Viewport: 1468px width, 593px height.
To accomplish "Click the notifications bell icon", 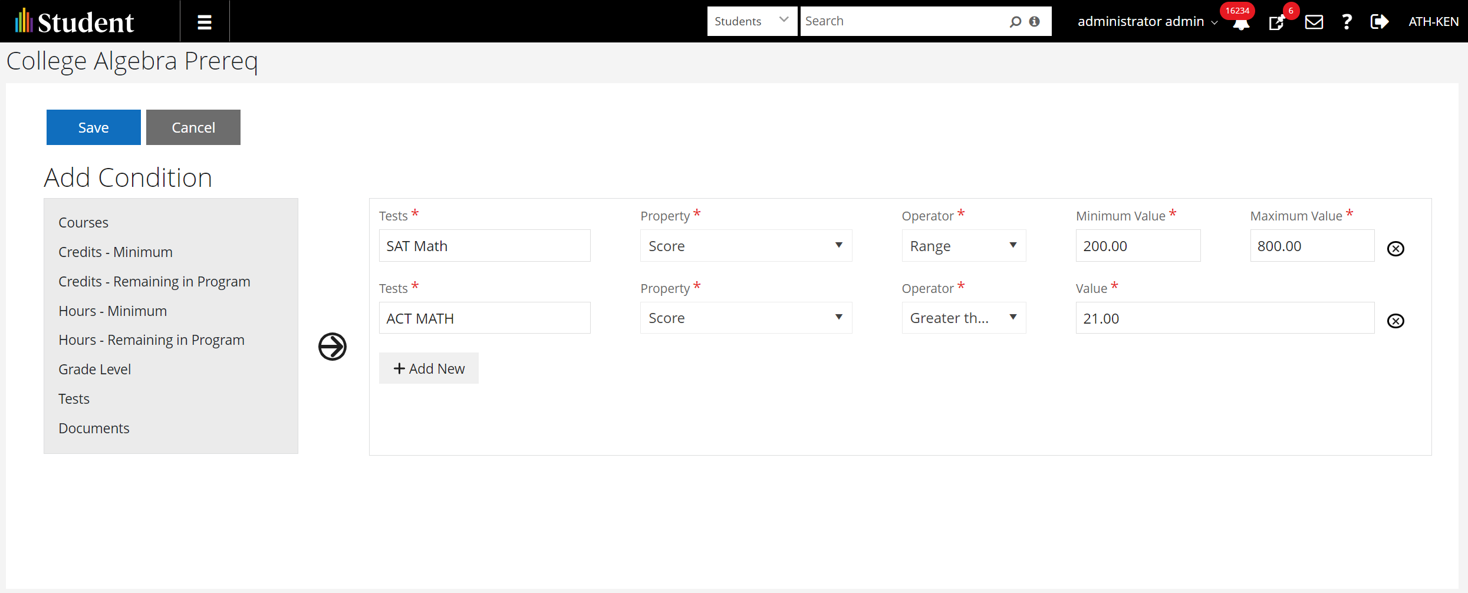I will coord(1241,24).
